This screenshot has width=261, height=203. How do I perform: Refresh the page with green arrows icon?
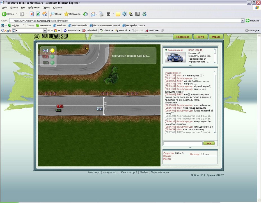click(x=38, y=14)
